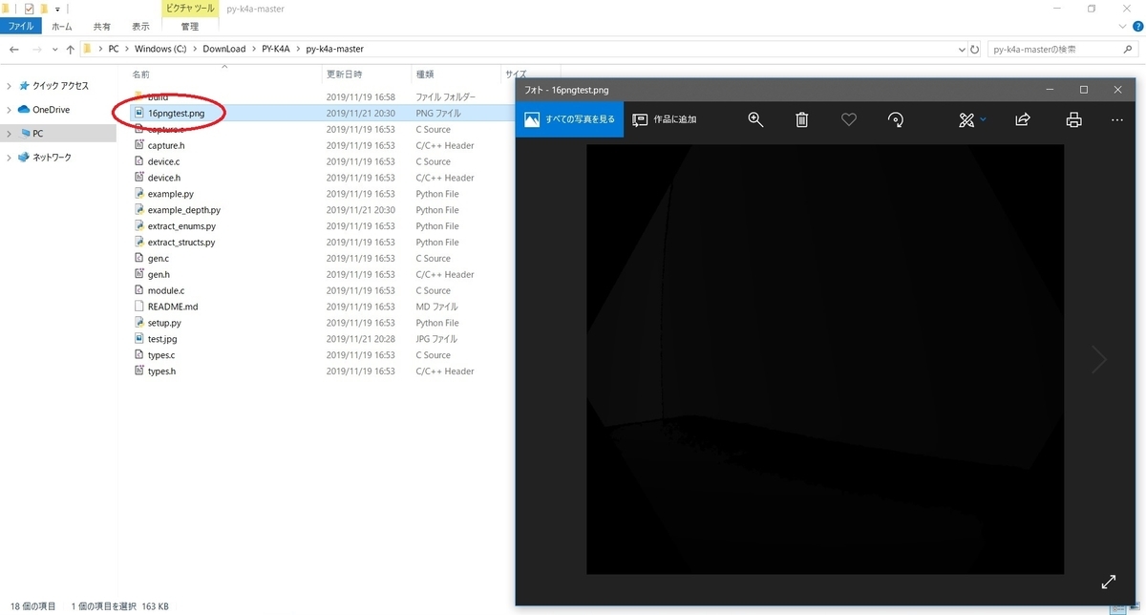Click Download in the address breadcrumb

(223, 49)
